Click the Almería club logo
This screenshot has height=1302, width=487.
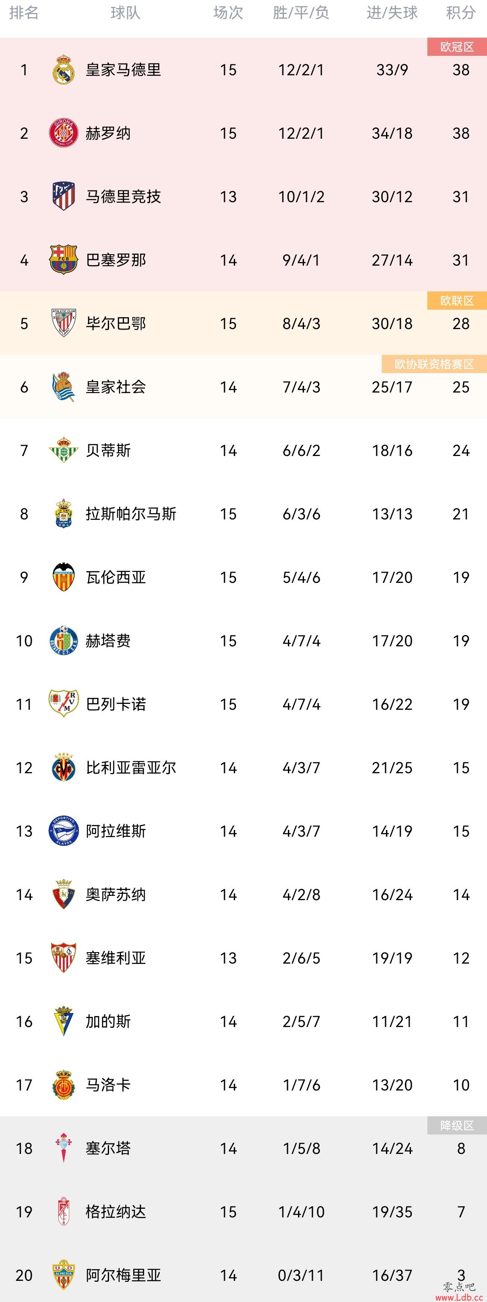click(x=64, y=1275)
